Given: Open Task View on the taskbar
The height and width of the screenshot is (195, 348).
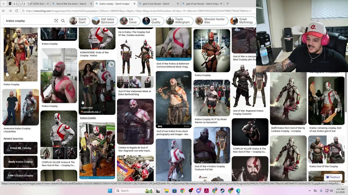Looking at the screenshot, I should pos(158,191).
